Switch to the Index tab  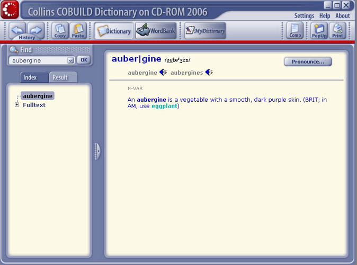tap(34, 77)
